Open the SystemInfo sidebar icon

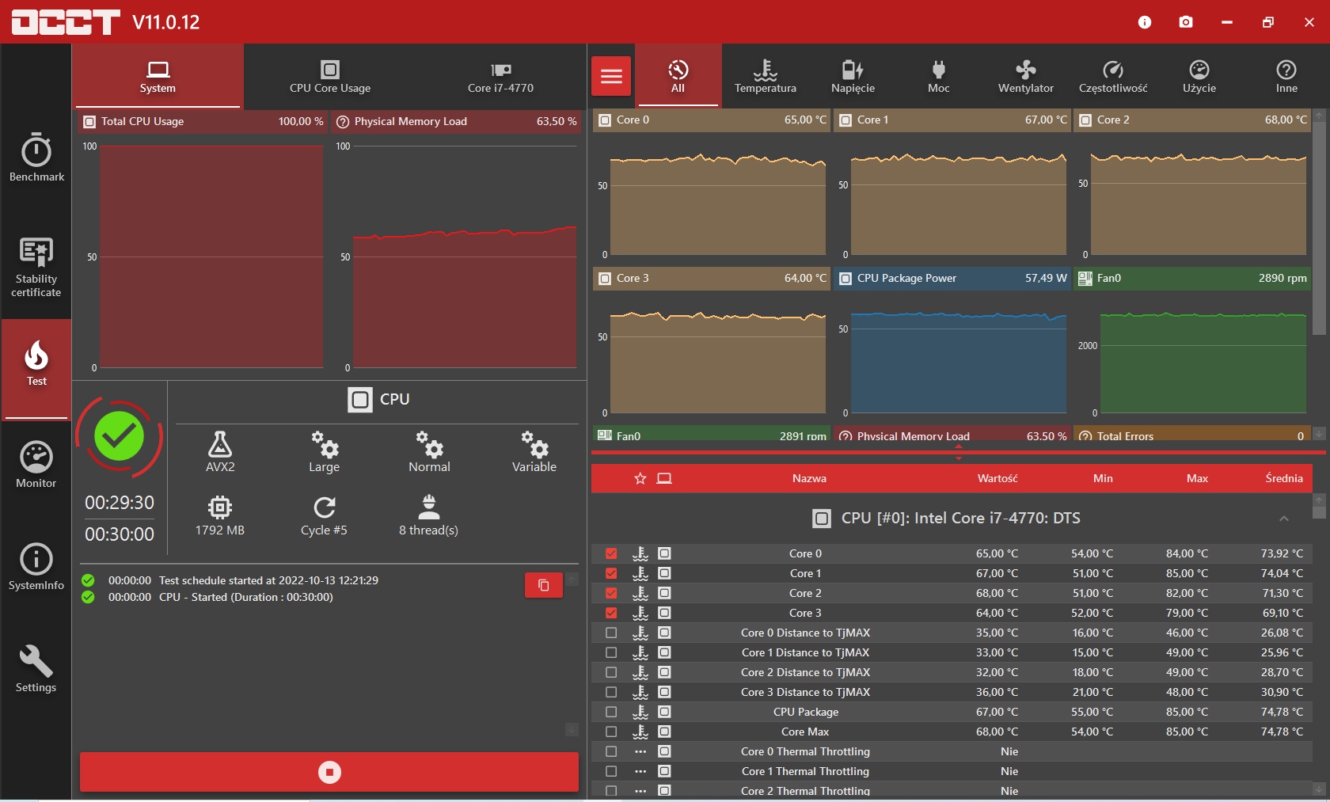tap(36, 567)
